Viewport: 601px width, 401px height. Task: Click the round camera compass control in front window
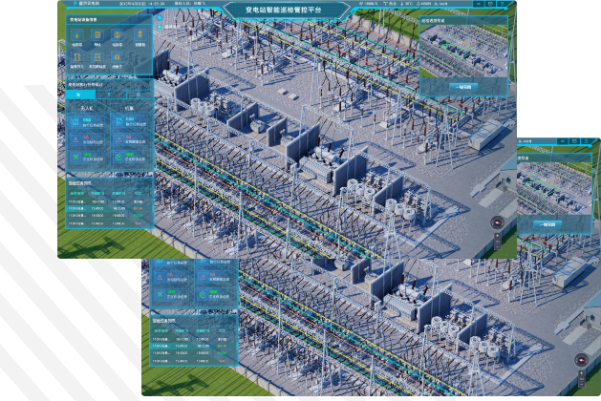coord(497,222)
